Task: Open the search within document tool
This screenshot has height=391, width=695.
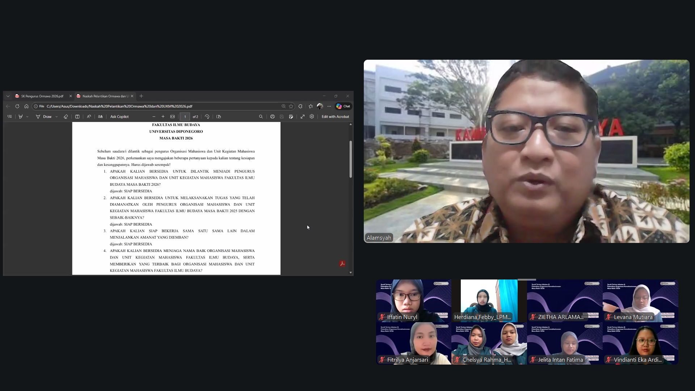Action: point(261,117)
